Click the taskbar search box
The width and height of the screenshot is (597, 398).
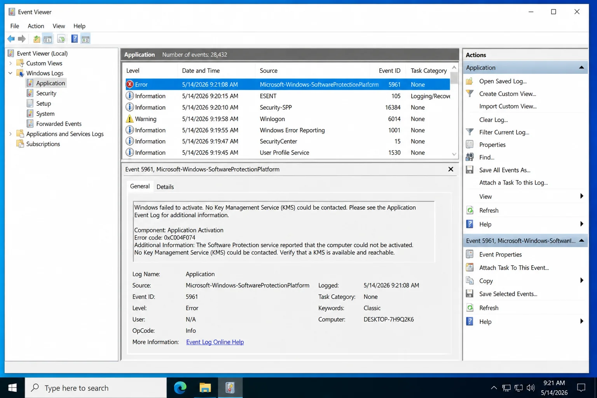coord(96,388)
